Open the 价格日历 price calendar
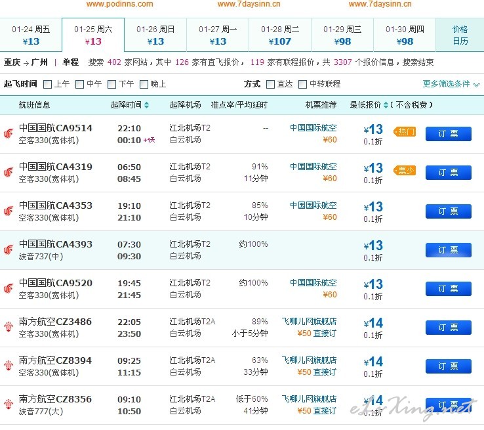This screenshot has width=484, height=430. (460, 35)
